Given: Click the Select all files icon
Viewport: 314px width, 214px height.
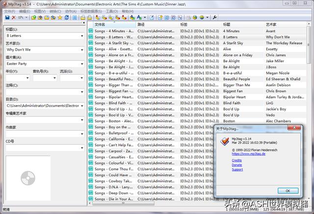Looking at the screenshot, I should click(75, 18).
